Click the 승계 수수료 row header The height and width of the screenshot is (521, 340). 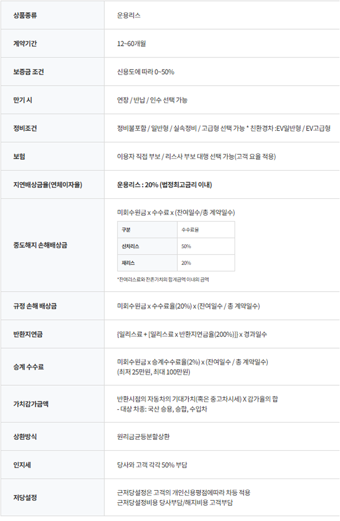29,367
